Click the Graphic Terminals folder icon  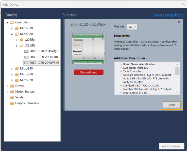tap(12, 103)
